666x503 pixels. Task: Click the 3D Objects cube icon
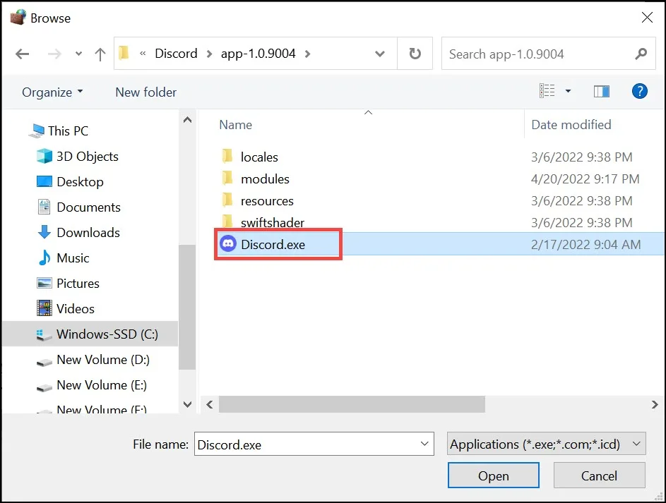pyautogui.click(x=44, y=156)
